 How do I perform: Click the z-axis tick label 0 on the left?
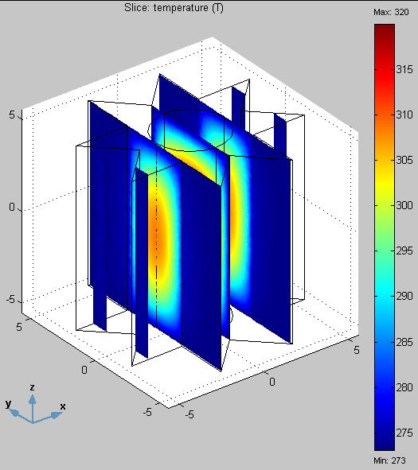pyautogui.click(x=12, y=207)
